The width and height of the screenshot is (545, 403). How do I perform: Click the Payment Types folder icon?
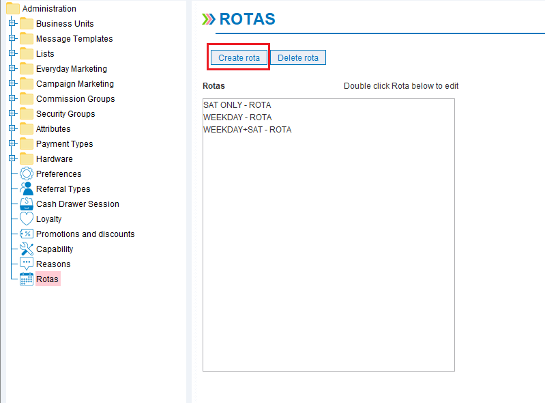pos(27,143)
